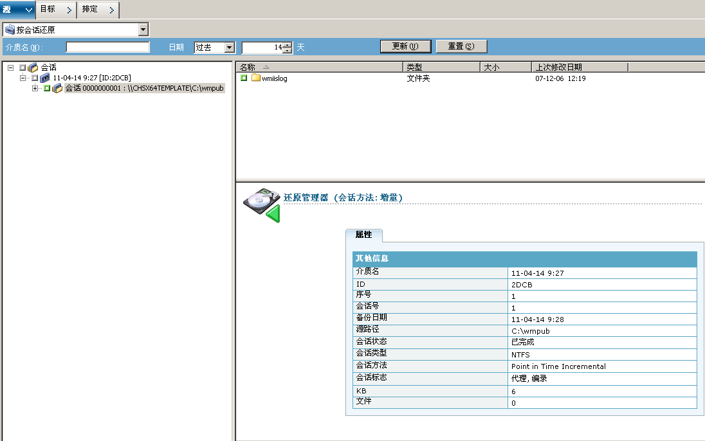This screenshot has width=705, height=441.
Task: Open the 按会话还原 restore type dropdown
Action: pyautogui.click(x=142, y=29)
